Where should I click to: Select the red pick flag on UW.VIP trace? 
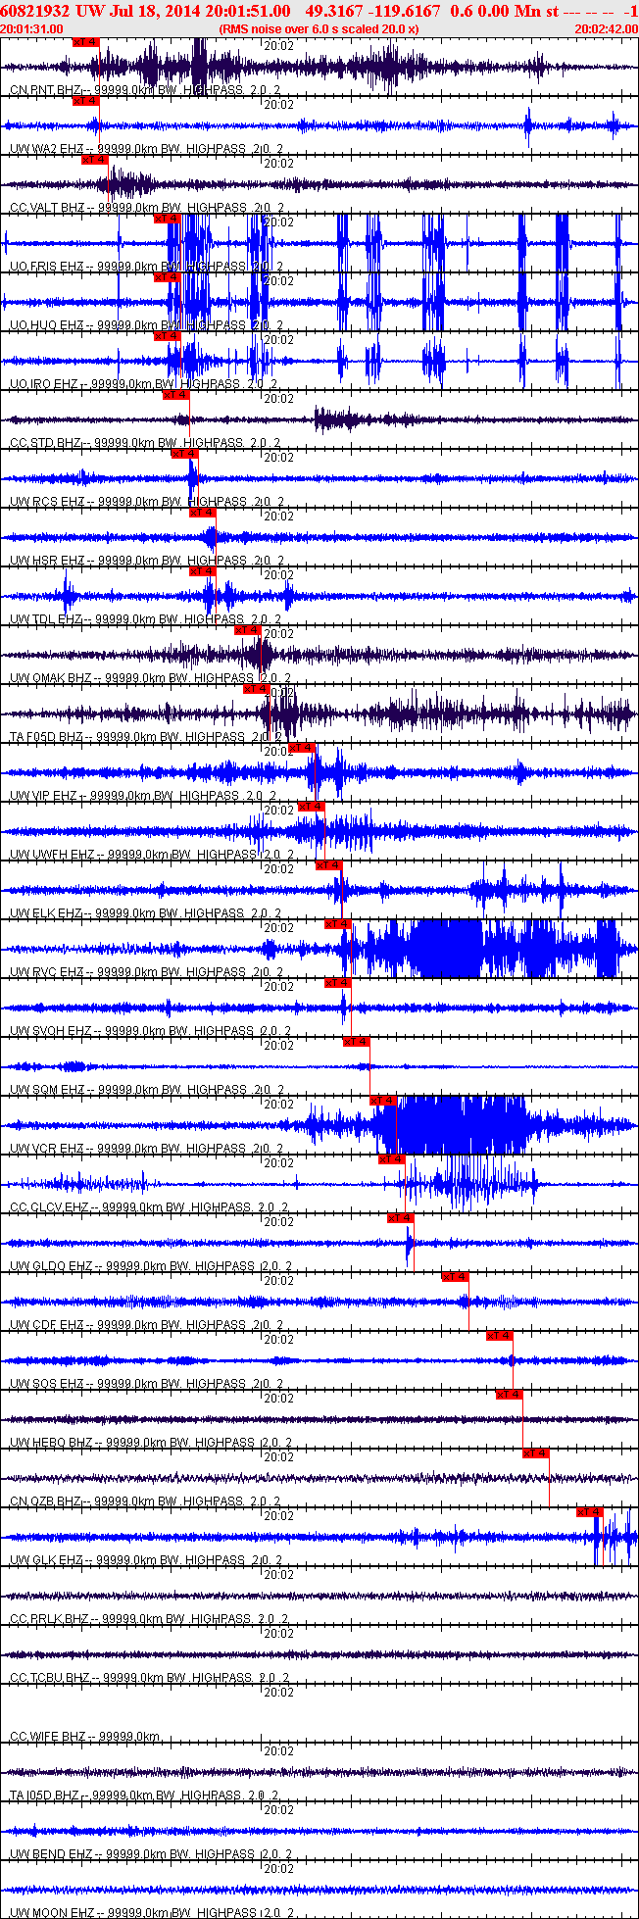(x=303, y=747)
